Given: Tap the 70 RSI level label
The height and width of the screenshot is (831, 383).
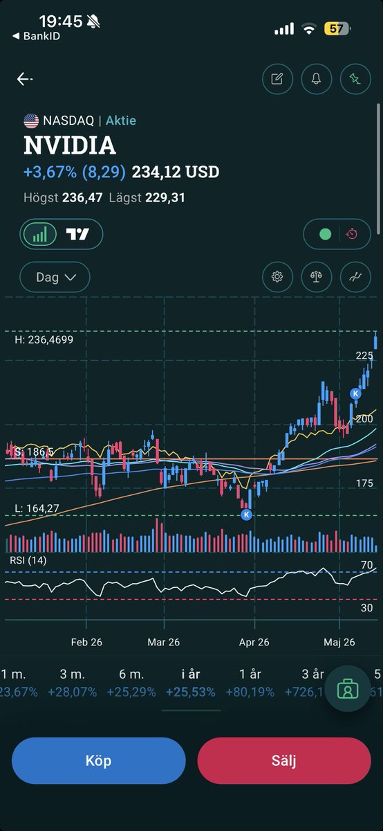Looking at the screenshot, I should click(x=367, y=566).
